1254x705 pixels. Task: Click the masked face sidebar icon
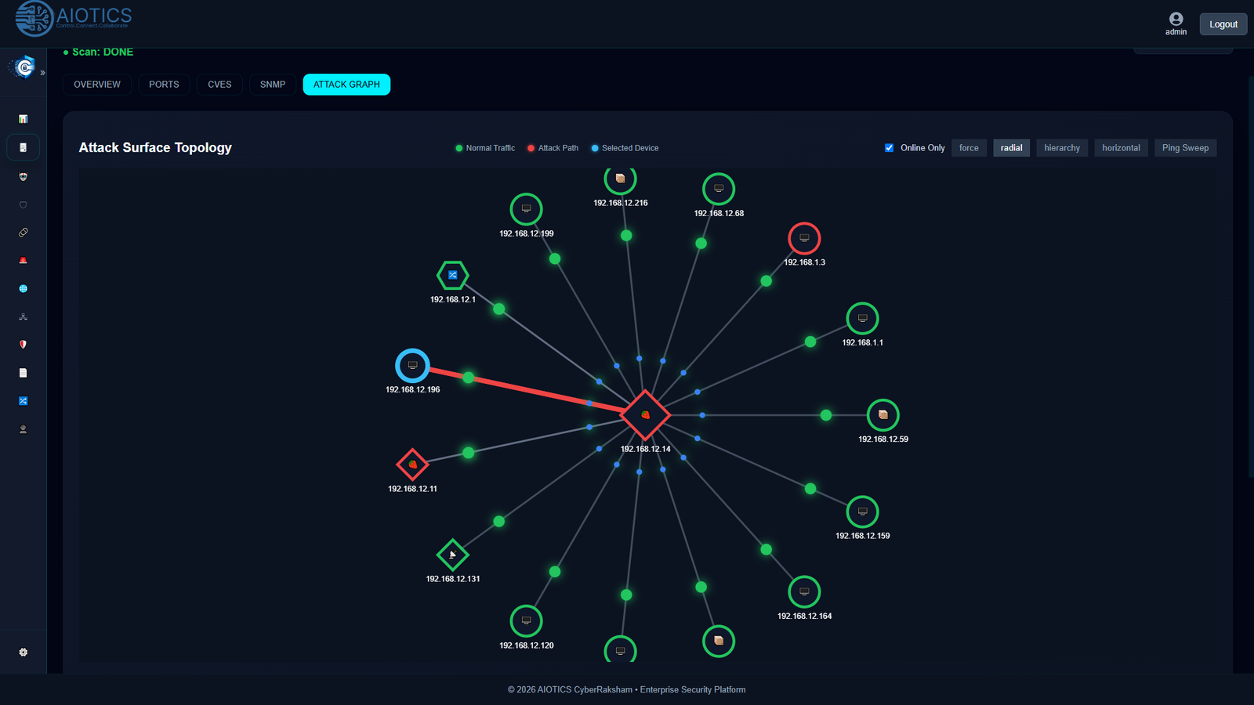23,176
